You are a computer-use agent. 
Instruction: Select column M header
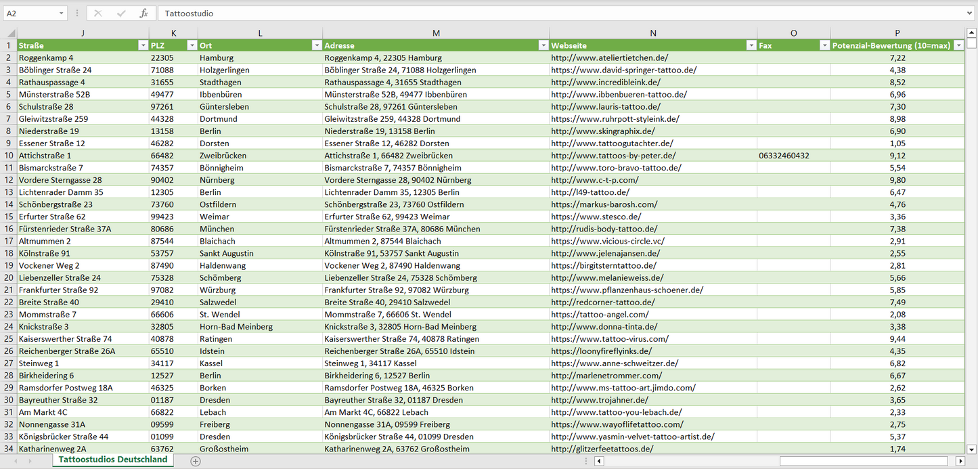436,33
